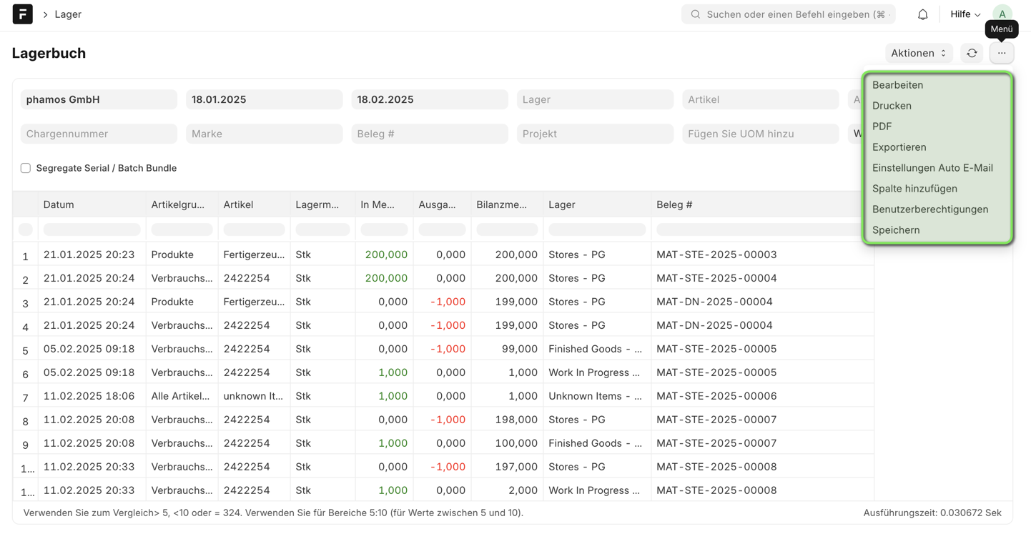
Task: Choose PDF in the menu
Action: 937,127
